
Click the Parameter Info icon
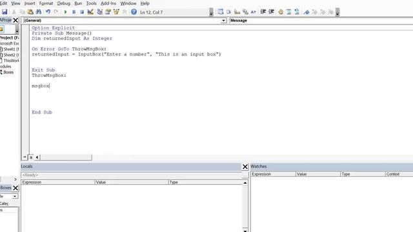click(245, 12)
